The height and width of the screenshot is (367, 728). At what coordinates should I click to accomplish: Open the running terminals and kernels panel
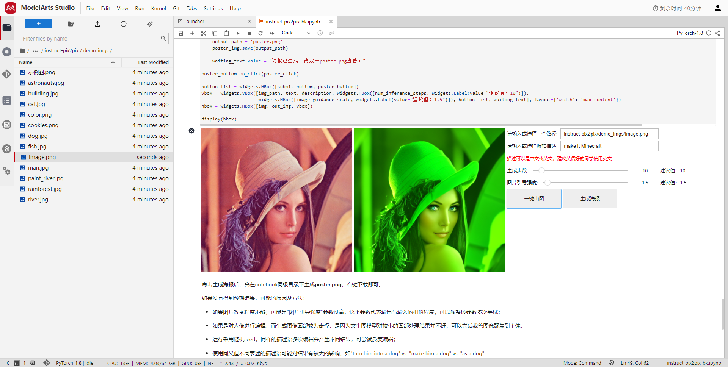point(7,52)
